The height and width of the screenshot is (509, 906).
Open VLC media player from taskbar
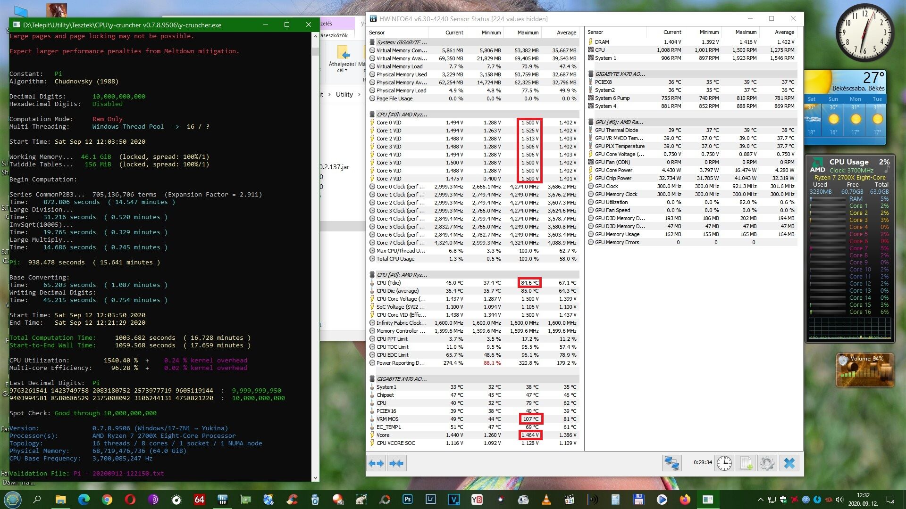tap(546, 500)
